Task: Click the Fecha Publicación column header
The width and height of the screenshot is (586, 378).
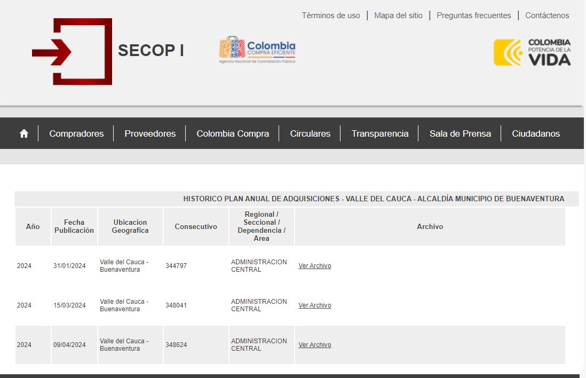Action: [74, 226]
